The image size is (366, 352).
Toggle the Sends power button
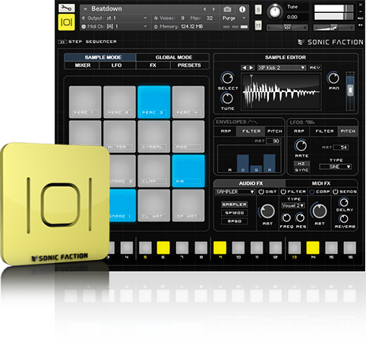[x=336, y=192]
